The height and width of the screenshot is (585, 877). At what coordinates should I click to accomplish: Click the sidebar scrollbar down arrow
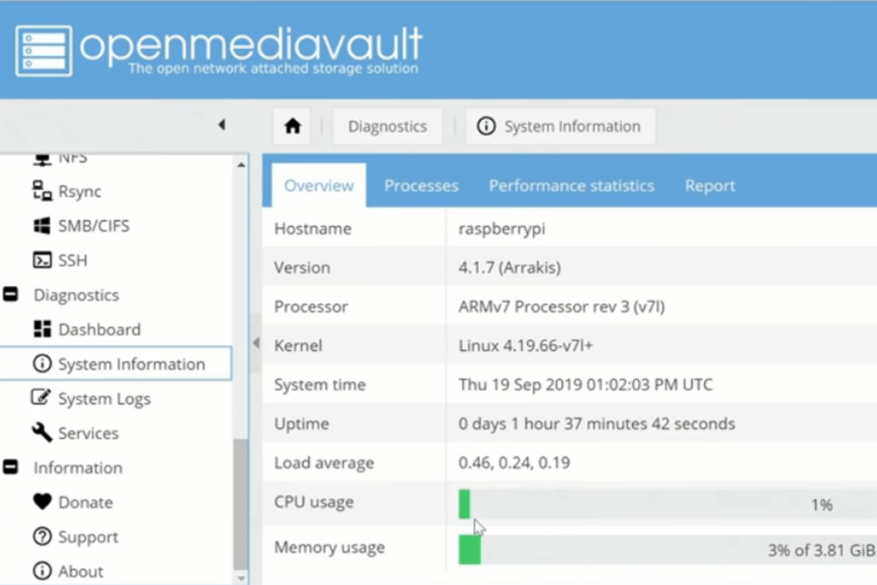241,578
